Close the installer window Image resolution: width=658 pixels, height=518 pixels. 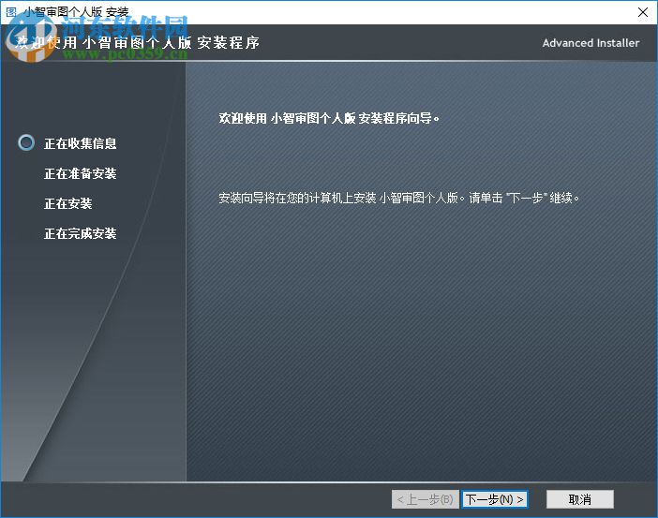(x=642, y=12)
